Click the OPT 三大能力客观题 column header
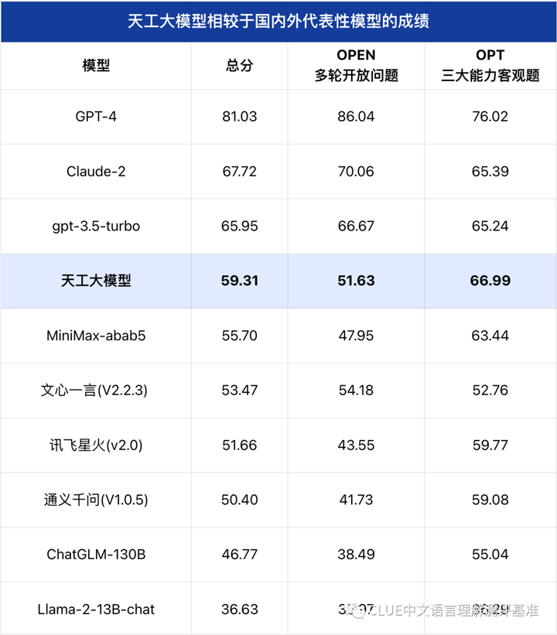557x635 pixels. 490,66
